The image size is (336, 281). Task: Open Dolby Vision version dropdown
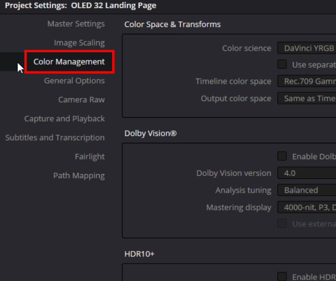tap(306, 173)
